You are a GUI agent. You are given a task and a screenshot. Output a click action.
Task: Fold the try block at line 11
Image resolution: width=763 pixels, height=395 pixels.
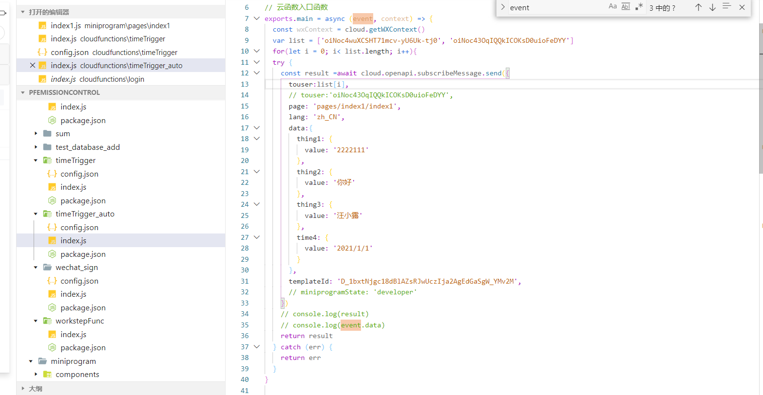pos(257,62)
